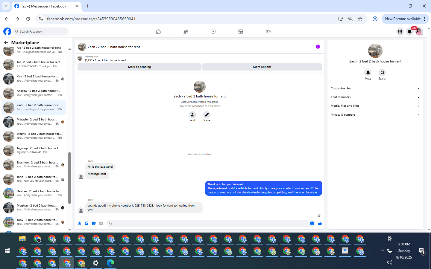Screen dimensions: 431x269
Task: Open the $1,250 2 bed 2 bath listing link
Action: point(105,60)
